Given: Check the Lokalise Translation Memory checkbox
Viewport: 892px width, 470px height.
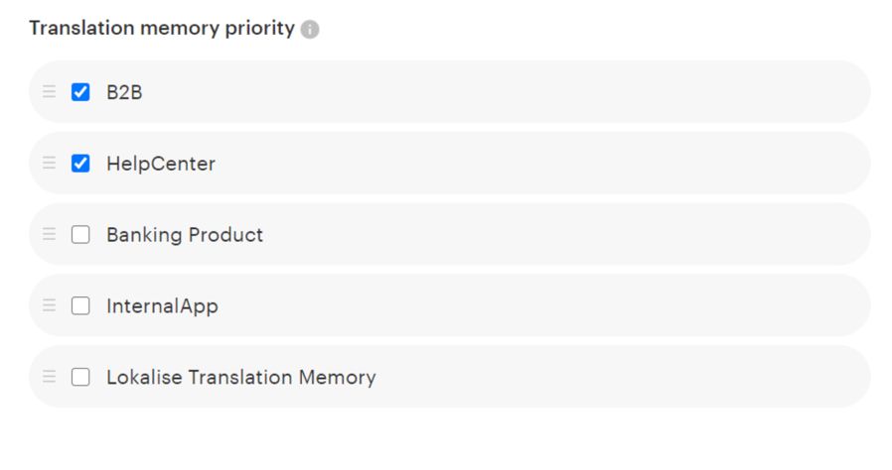Looking at the screenshot, I should [80, 378].
